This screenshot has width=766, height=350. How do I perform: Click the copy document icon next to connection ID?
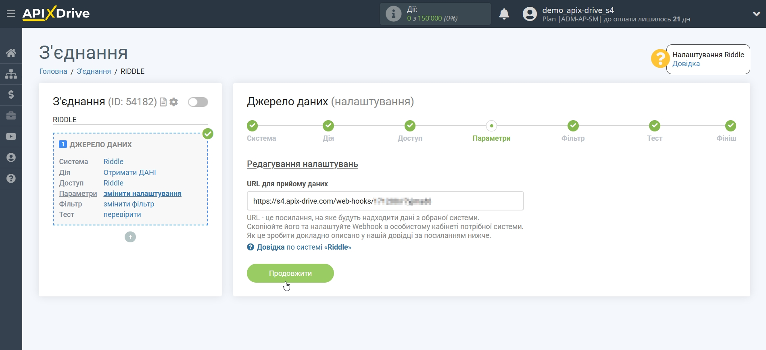(x=163, y=102)
